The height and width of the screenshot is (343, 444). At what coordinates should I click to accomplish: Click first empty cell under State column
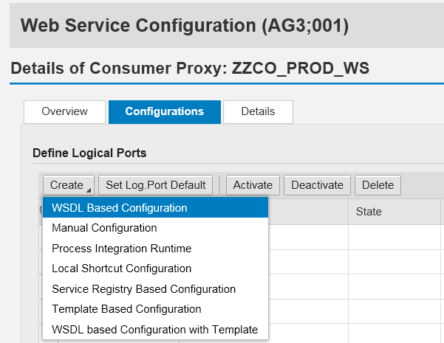pyautogui.click(x=395, y=237)
